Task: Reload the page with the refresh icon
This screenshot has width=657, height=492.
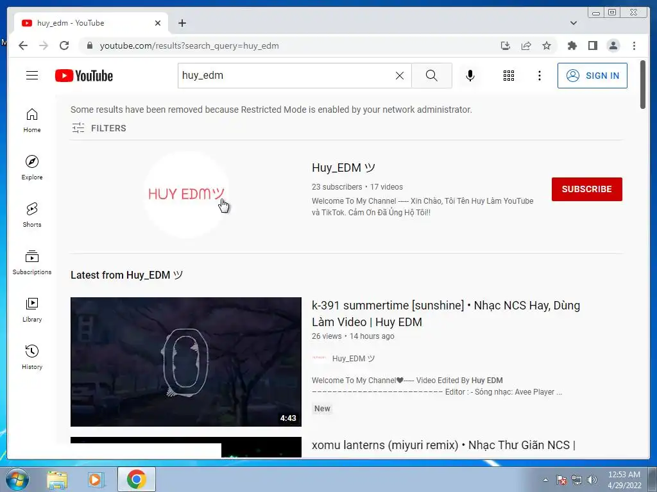Action: [64, 45]
